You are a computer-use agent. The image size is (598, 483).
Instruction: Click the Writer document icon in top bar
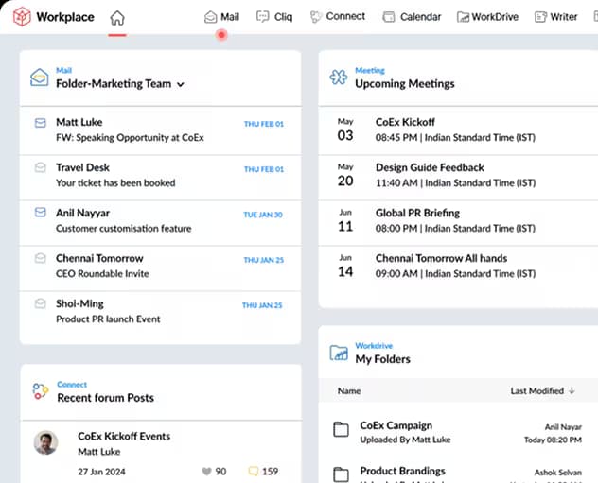(x=540, y=17)
